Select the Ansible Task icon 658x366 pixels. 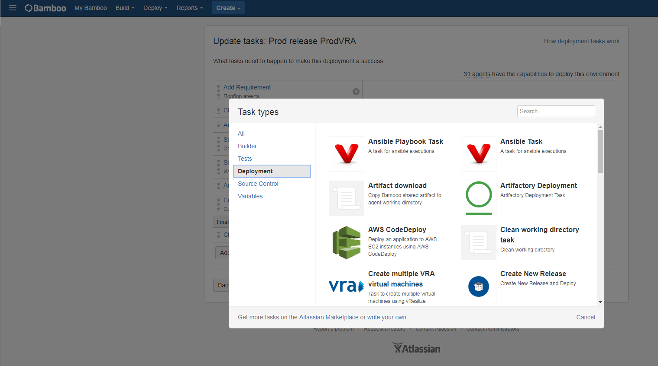pyautogui.click(x=479, y=154)
